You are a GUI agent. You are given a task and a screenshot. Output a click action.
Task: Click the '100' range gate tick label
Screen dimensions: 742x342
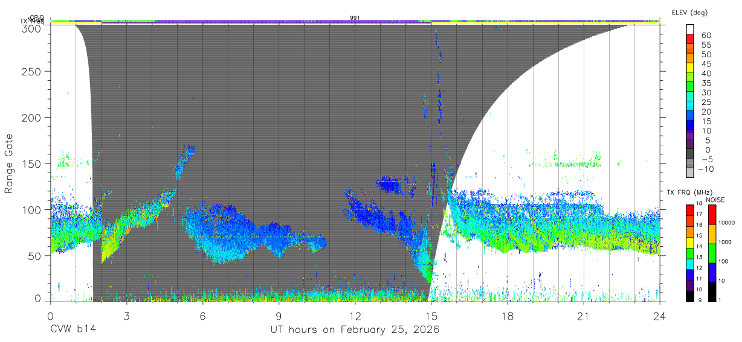click(x=30, y=209)
